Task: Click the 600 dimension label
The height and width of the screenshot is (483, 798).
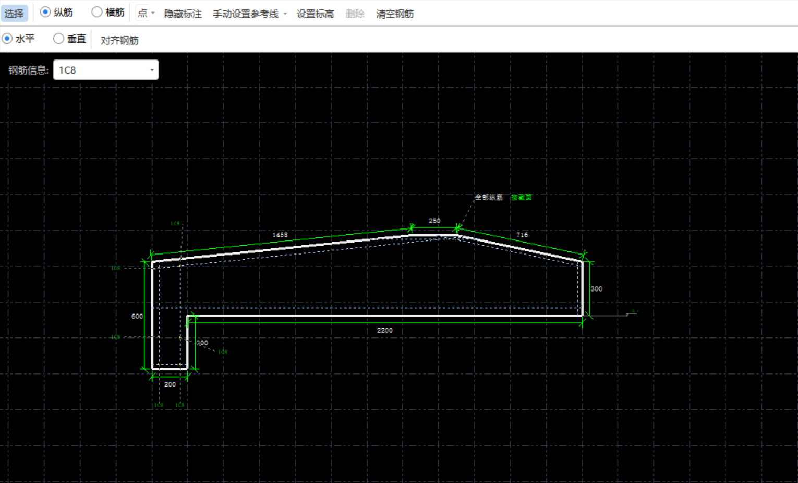Action: click(x=137, y=316)
